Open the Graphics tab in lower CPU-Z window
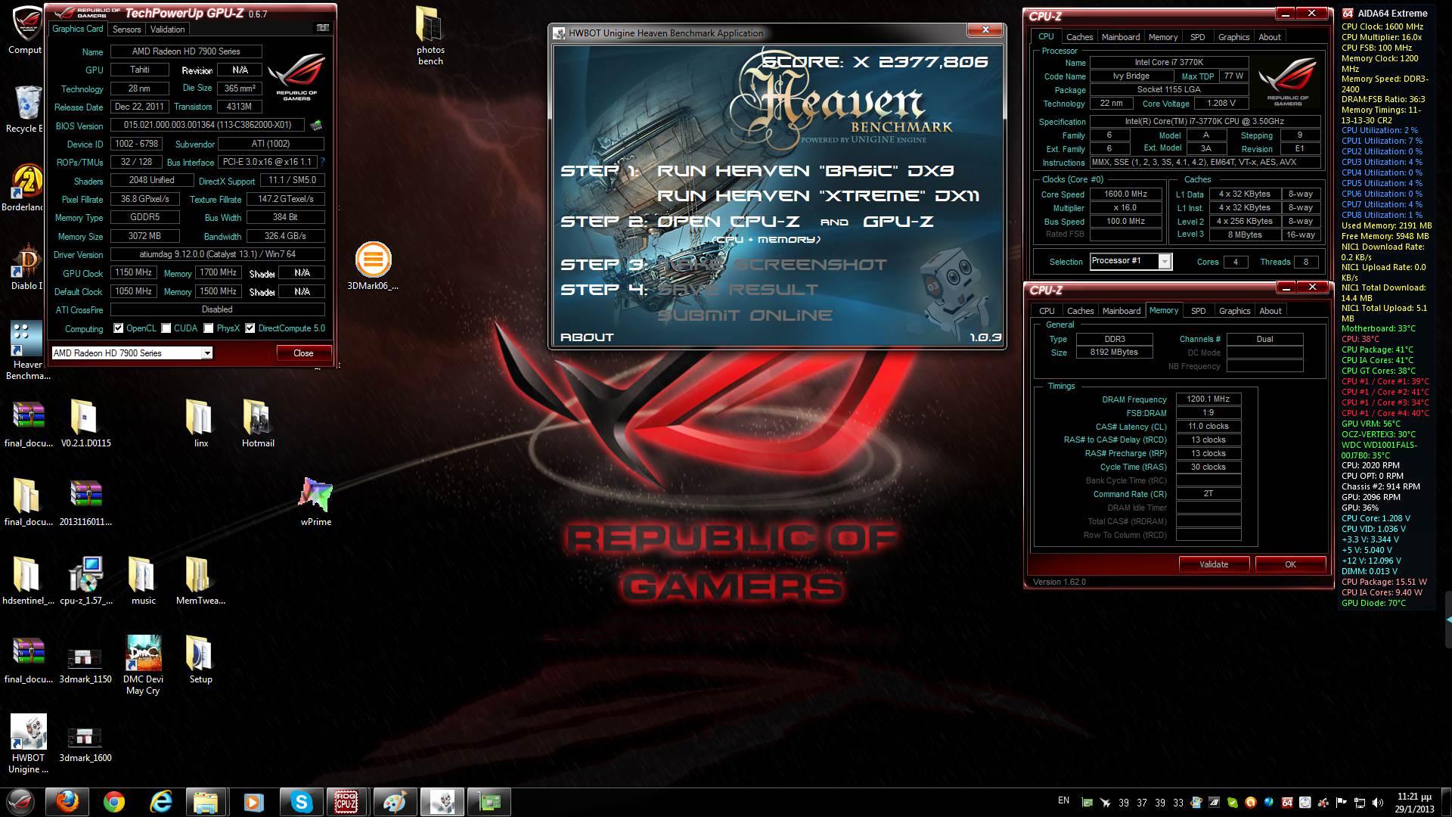The image size is (1452, 817). click(1234, 311)
